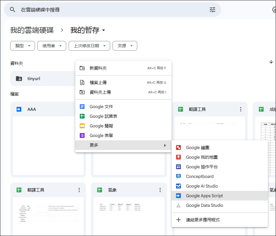Click the sort direction down arrow

click(271, 62)
